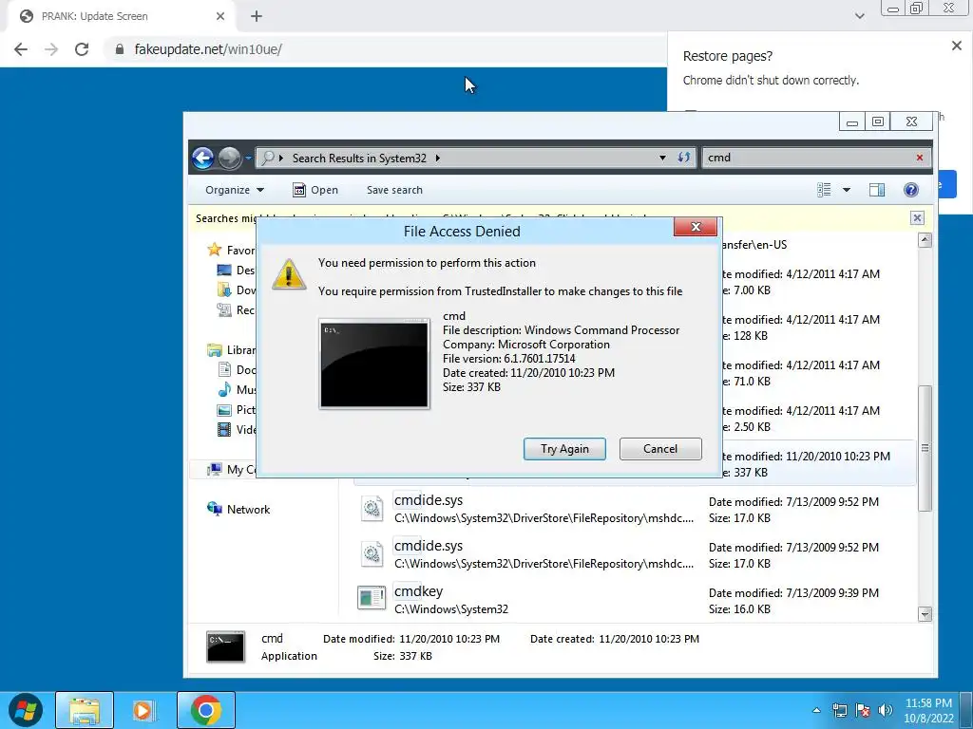Click Open in Explorer toolbar

pos(315,190)
